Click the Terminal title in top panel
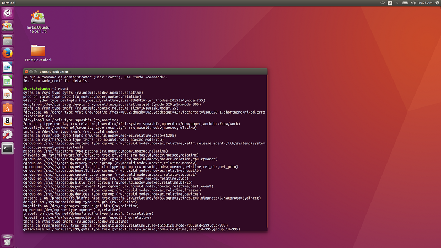 point(8,3)
